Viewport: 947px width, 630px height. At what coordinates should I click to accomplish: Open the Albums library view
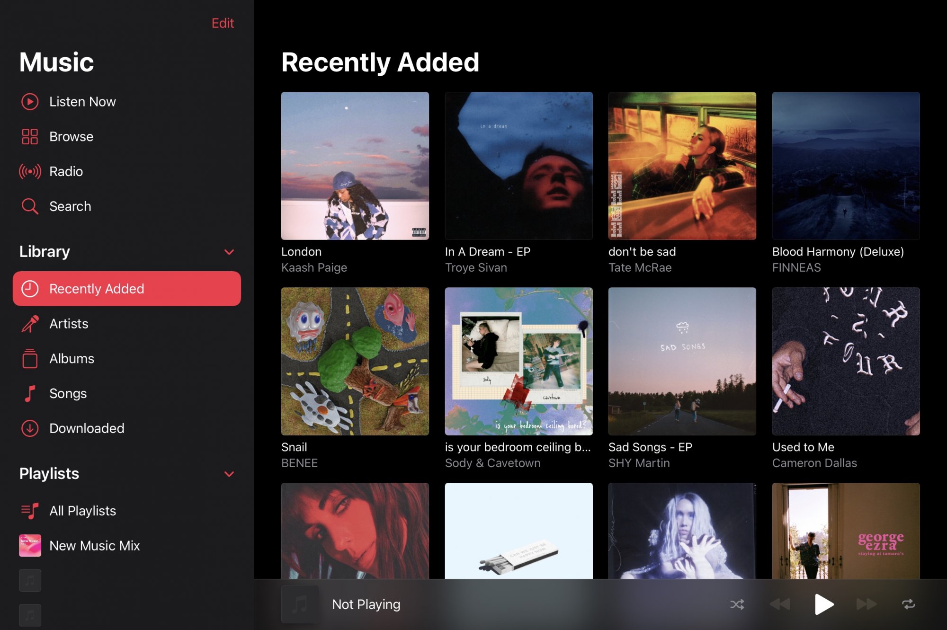126,359
